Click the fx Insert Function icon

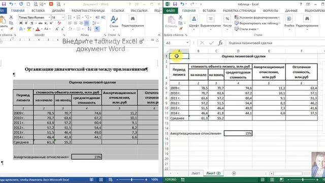(x=220, y=43)
